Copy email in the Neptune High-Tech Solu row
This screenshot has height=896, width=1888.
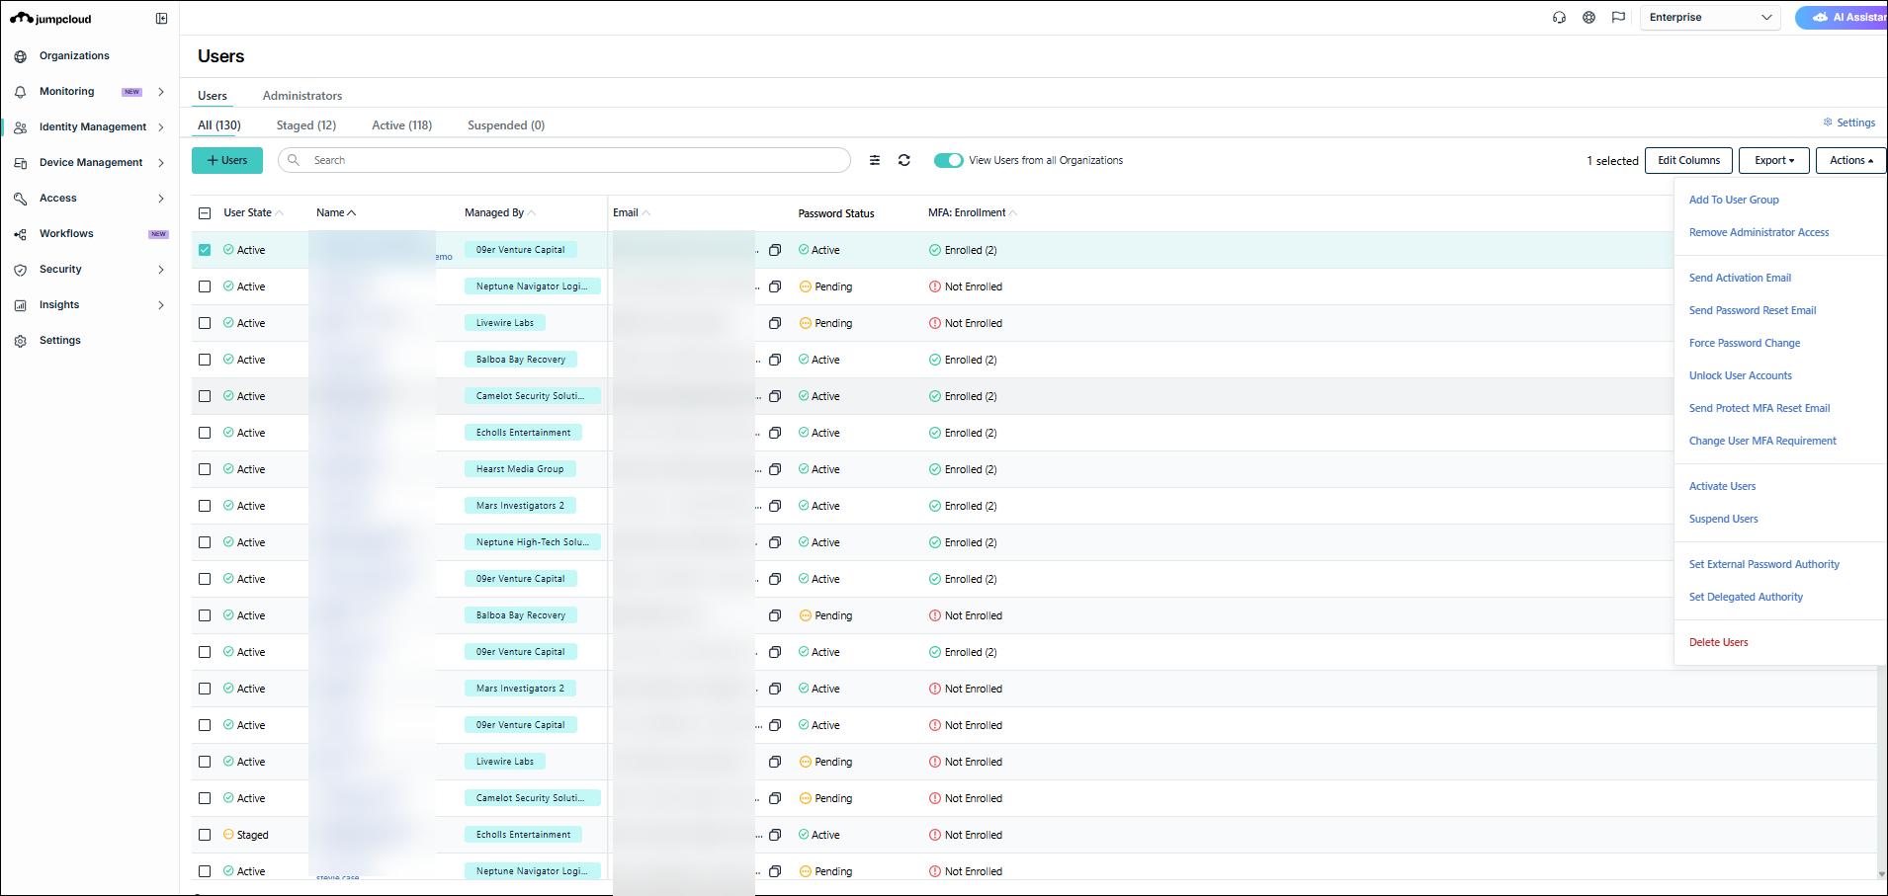point(775,542)
